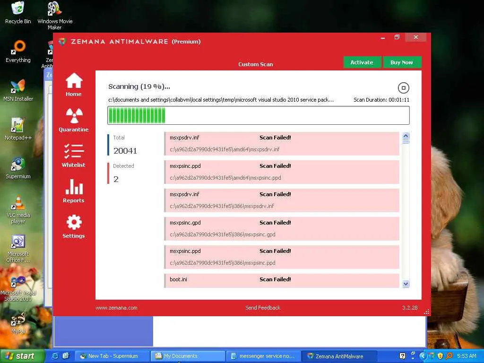
Task: Switch to Zemana AntiMalware taskbar item
Action: coord(339,356)
